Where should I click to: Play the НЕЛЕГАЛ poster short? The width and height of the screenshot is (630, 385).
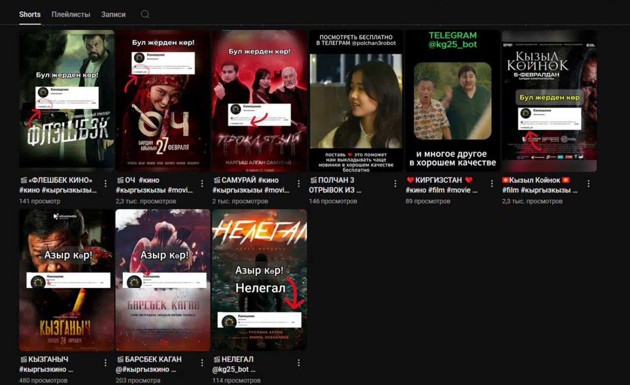click(x=259, y=280)
